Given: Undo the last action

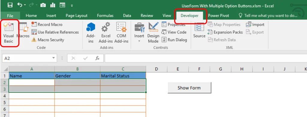Looking at the screenshot, I should [20, 5].
